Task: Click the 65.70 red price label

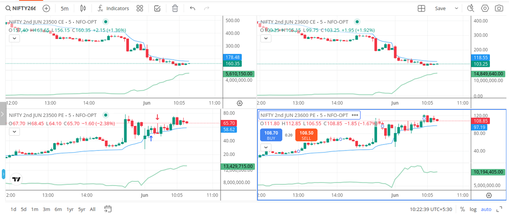Action: [x=229, y=123]
